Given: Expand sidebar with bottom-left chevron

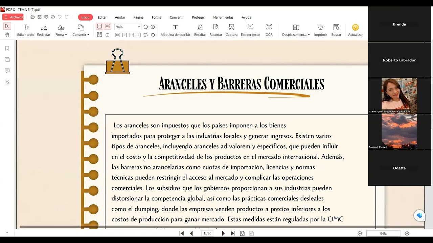Looking at the screenshot, I should pos(6,233).
